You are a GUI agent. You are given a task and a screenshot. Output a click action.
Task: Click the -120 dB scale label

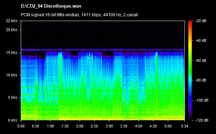[202, 120]
